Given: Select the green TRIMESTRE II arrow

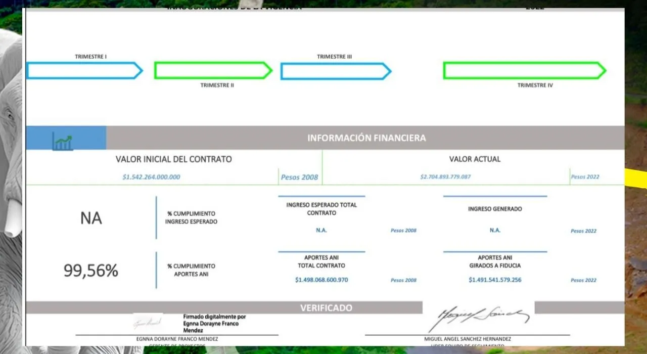Looking at the screenshot, I should point(213,70).
